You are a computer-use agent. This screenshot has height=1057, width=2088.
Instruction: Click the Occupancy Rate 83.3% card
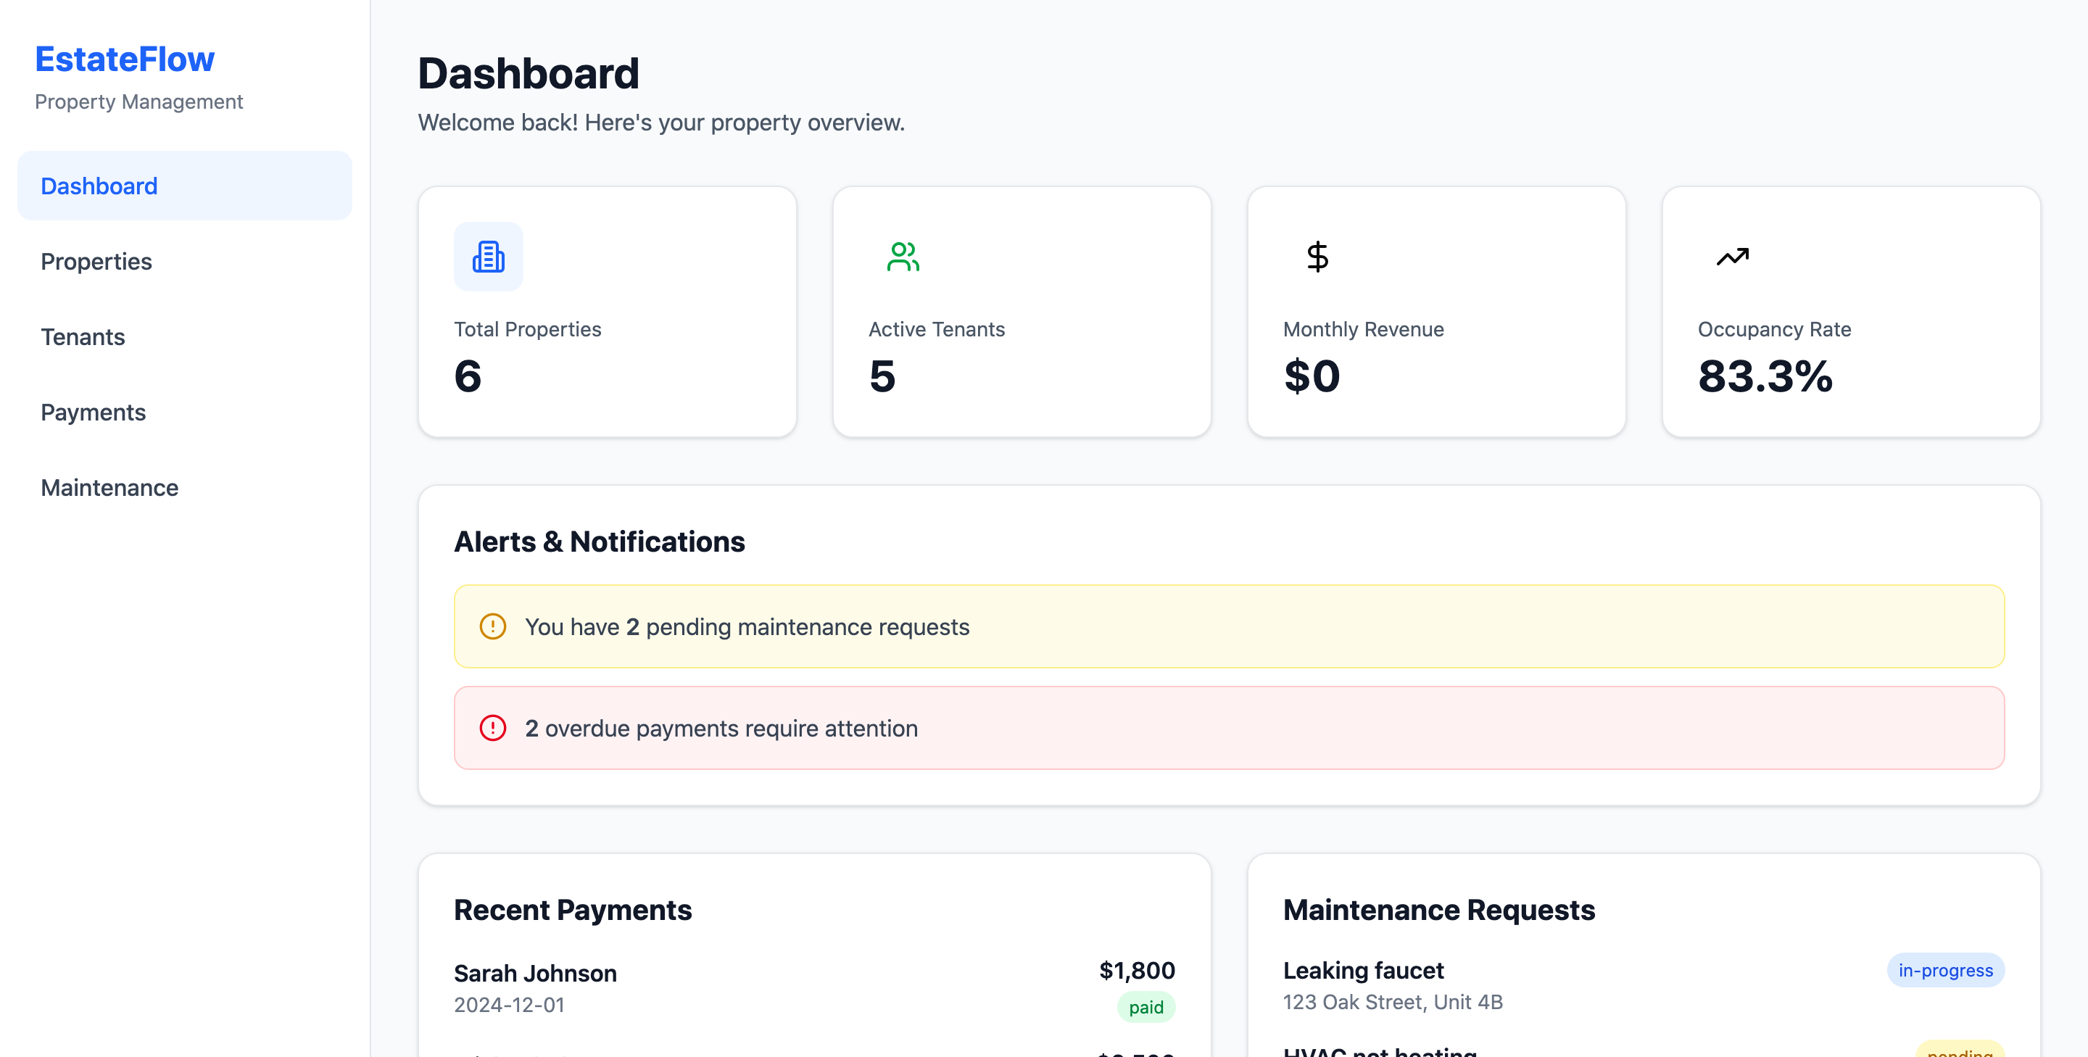pyautogui.click(x=1850, y=312)
